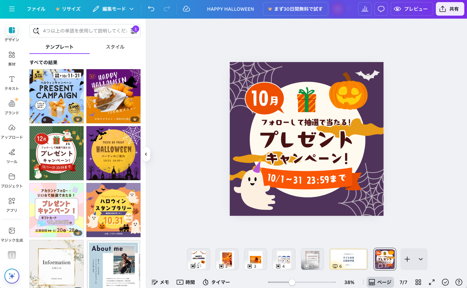The image size is (467, 288).
Task: Click the cloud save status icon
Action: (186, 9)
